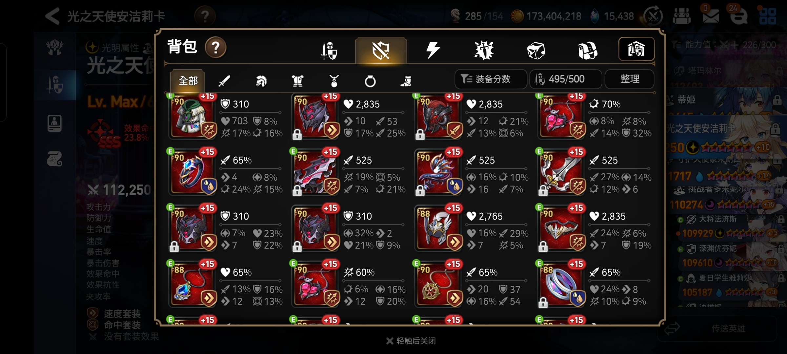Open the dice cube backpack category
The width and height of the screenshot is (787, 354).
536,50
